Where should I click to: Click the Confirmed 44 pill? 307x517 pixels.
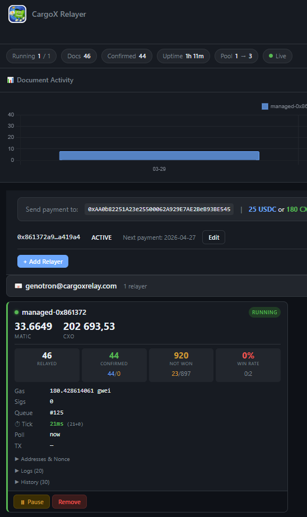127,56
